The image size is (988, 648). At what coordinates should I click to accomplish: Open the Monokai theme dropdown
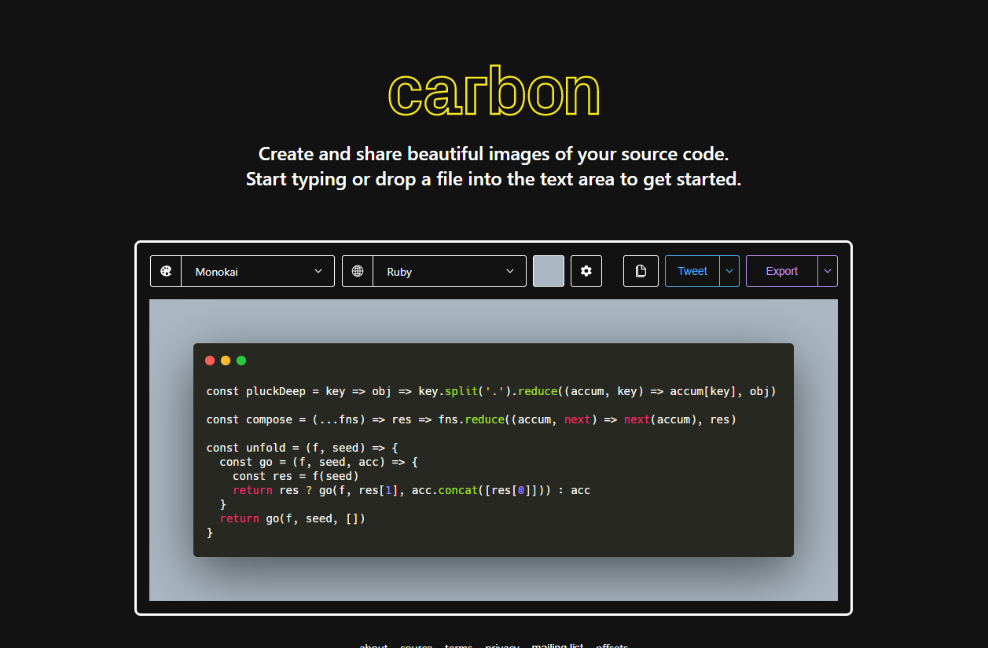point(258,271)
